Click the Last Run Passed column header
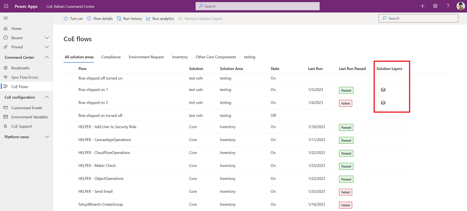The height and width of the screenshot is (211, 467). tap(352, 69)
